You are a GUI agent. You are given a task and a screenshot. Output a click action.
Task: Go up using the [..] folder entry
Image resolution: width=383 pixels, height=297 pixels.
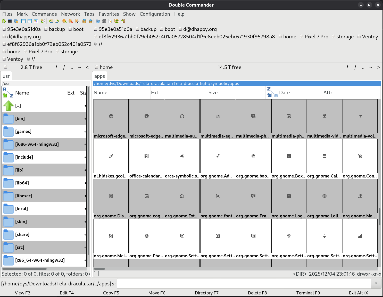click(18, 106)
